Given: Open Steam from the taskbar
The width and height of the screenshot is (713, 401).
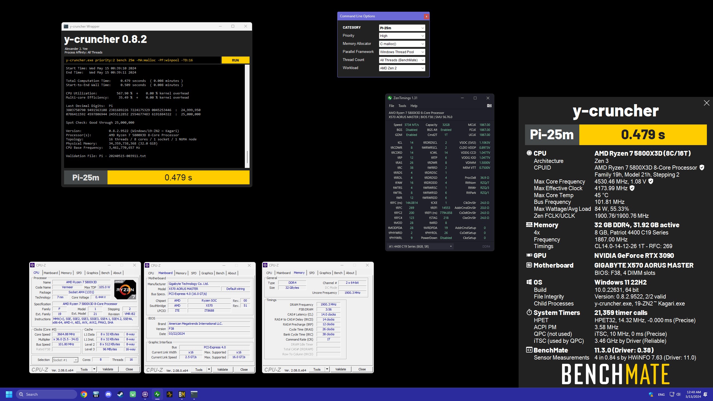Looking at the screenshot, I should 120,394.
